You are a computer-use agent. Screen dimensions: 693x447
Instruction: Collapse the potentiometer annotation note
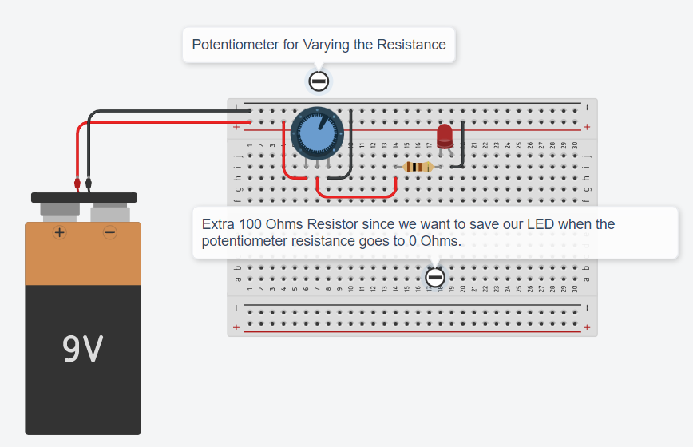click(319, 81)
